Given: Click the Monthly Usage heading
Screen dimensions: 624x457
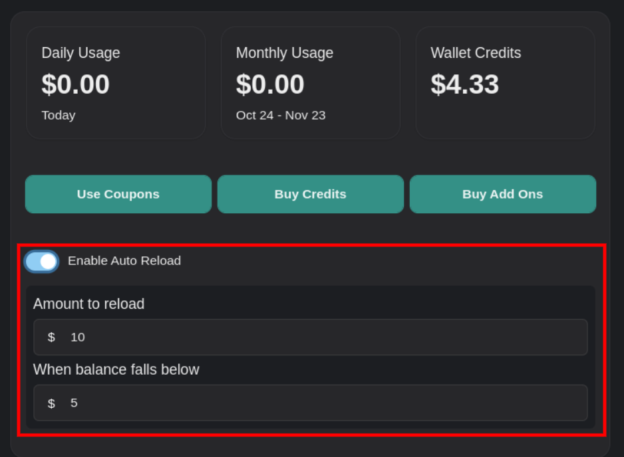Looking at the screenshot, I should [285, 53].
